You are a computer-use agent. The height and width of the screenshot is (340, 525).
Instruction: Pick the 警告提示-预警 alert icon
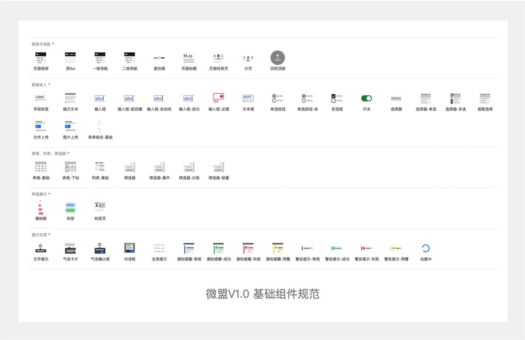(x=396, y=248)
